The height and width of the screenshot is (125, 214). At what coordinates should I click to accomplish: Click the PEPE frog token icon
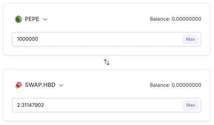(x=18, y=19)
